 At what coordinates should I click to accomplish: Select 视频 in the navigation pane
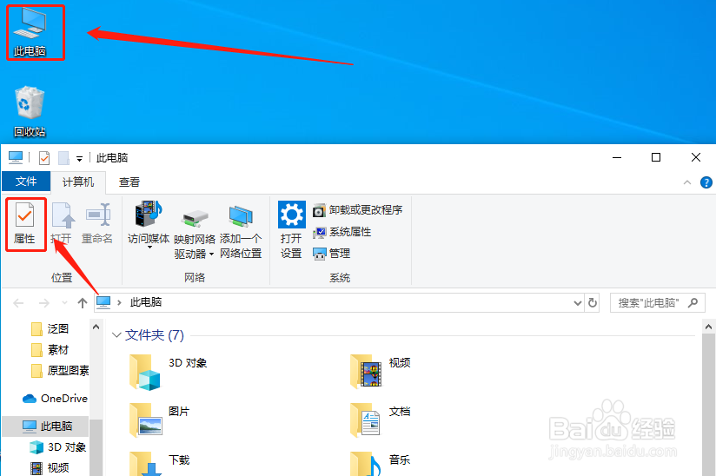(x=50, y=468)
